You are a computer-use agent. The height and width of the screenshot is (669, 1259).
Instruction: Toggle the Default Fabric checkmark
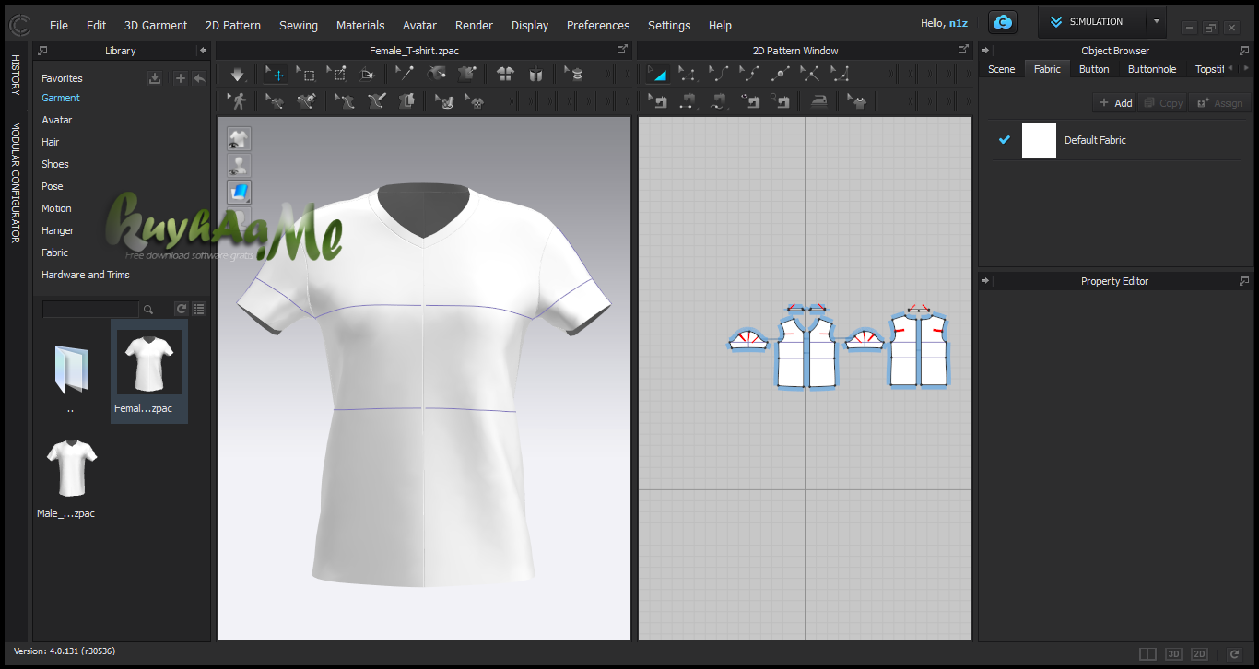[1005, 140]
